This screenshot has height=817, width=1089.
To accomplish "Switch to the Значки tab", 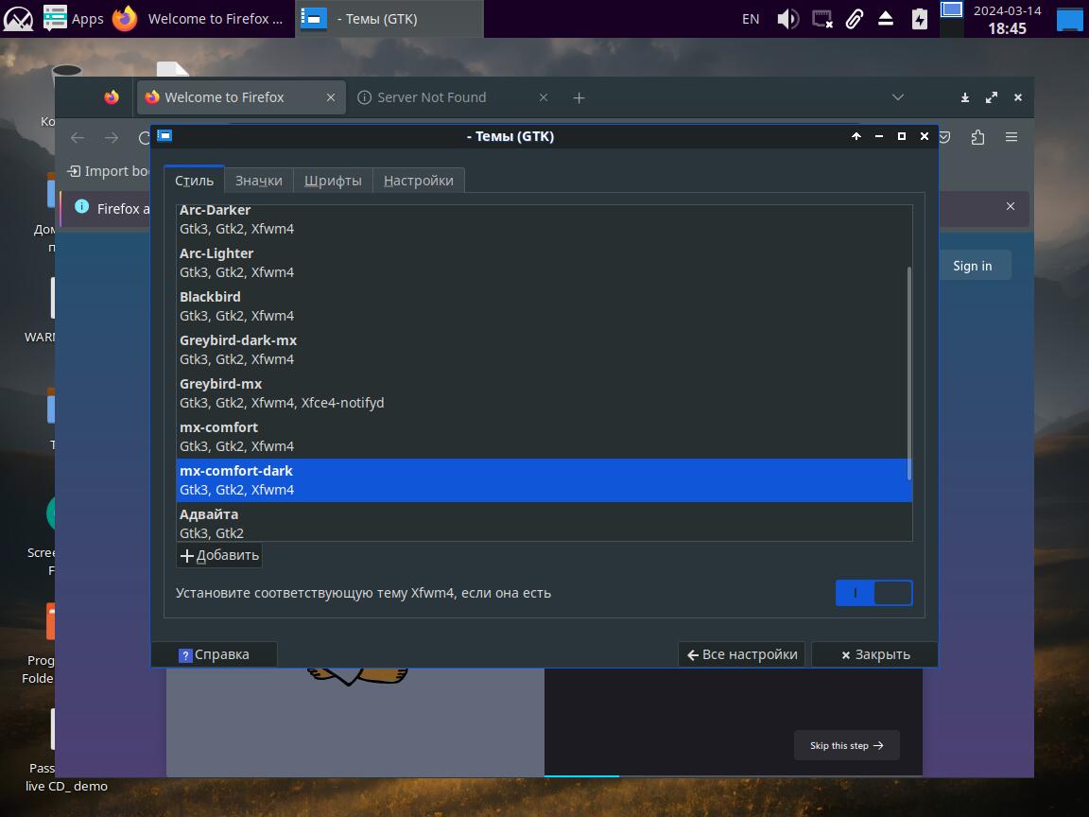I will point(258,181).
